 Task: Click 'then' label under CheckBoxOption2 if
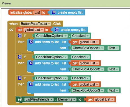pyautogui.click(x=21, y=63)
